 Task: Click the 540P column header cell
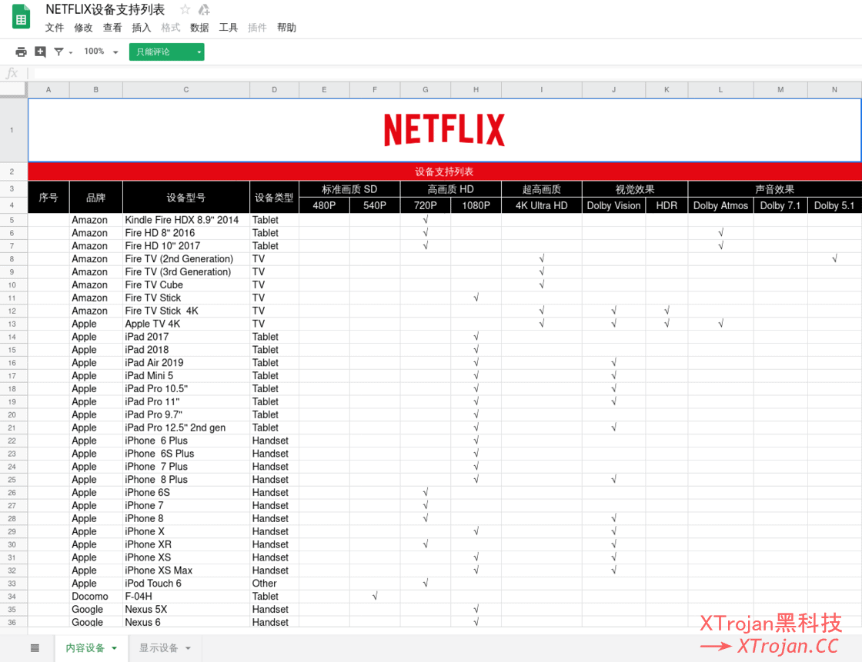(x=375, y=205)
